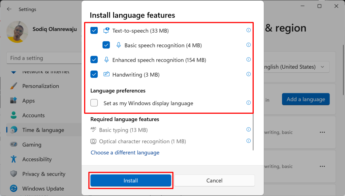Image resolution: width=345 pixels, height=196 pixels.
Task: Click the Privacy & security shield icon
Action: pos(13,174)
